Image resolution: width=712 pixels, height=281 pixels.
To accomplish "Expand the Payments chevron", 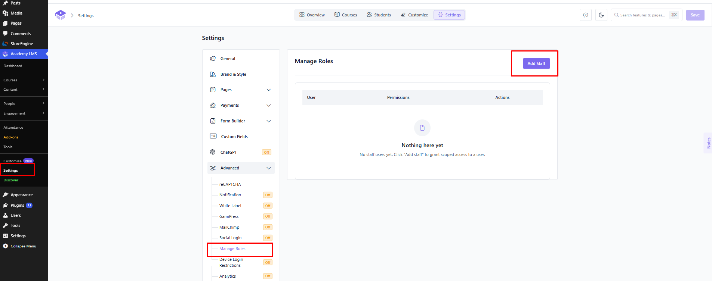I will point(268,106).
